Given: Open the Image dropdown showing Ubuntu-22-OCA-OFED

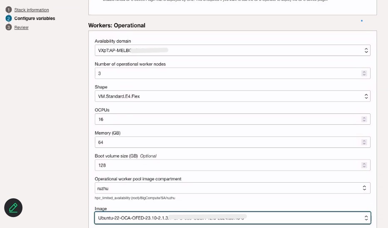Looking at the screenshot, I should pos(232,218).
